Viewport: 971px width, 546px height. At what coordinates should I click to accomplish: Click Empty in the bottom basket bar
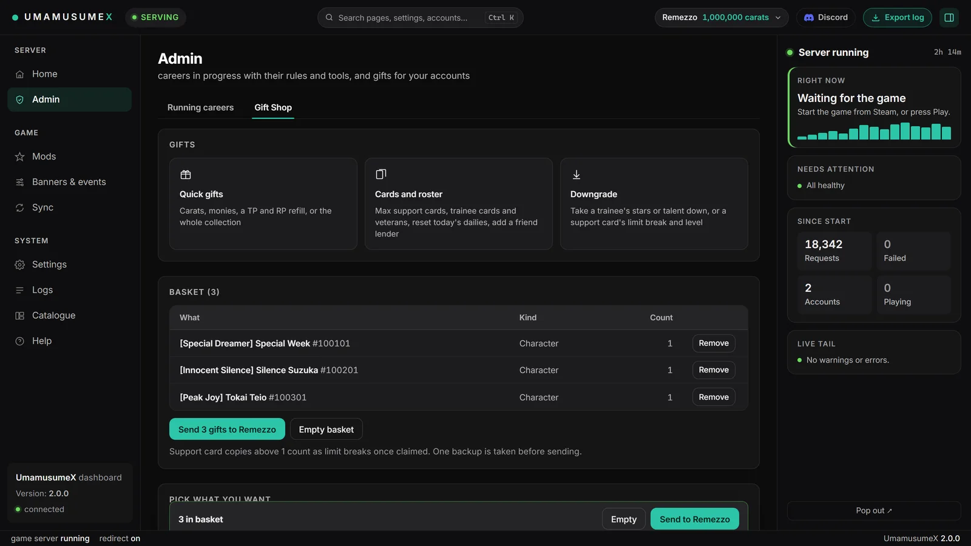coord(624,519)
